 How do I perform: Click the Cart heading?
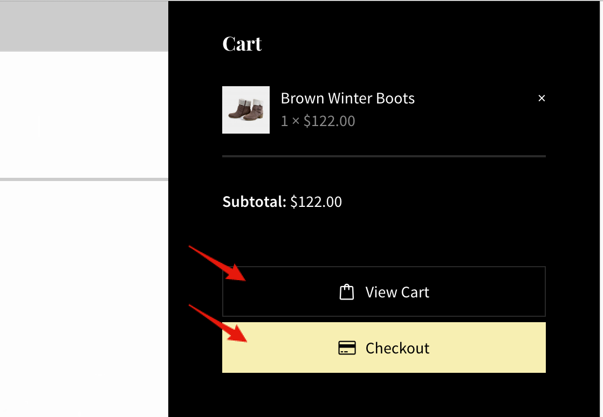[242, 44]
